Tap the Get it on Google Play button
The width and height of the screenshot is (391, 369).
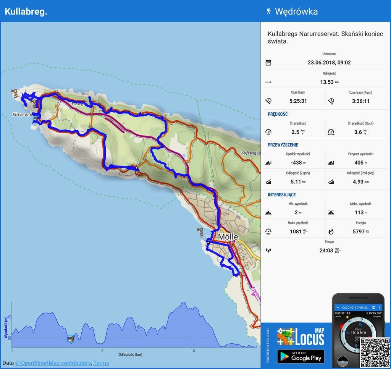(301, 356)
